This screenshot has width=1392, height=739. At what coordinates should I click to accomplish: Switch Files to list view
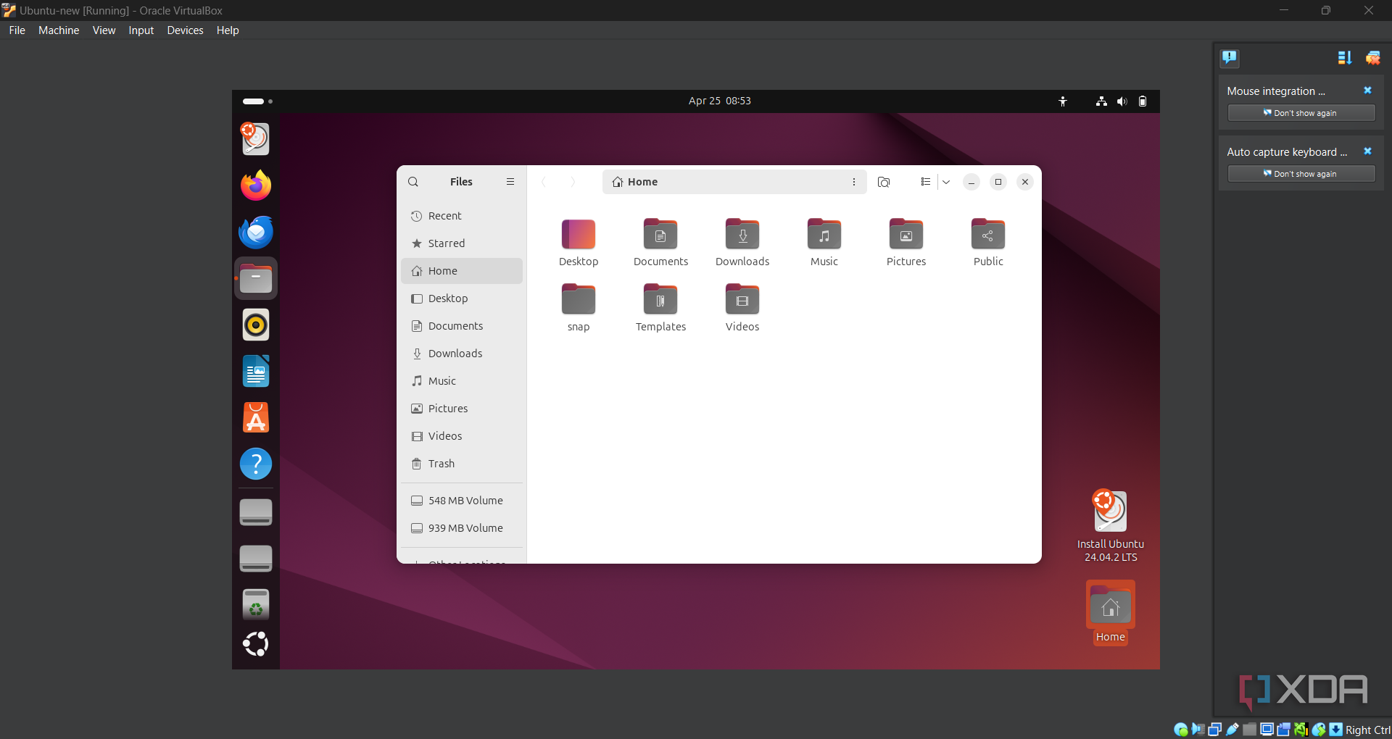pos(926,182)
